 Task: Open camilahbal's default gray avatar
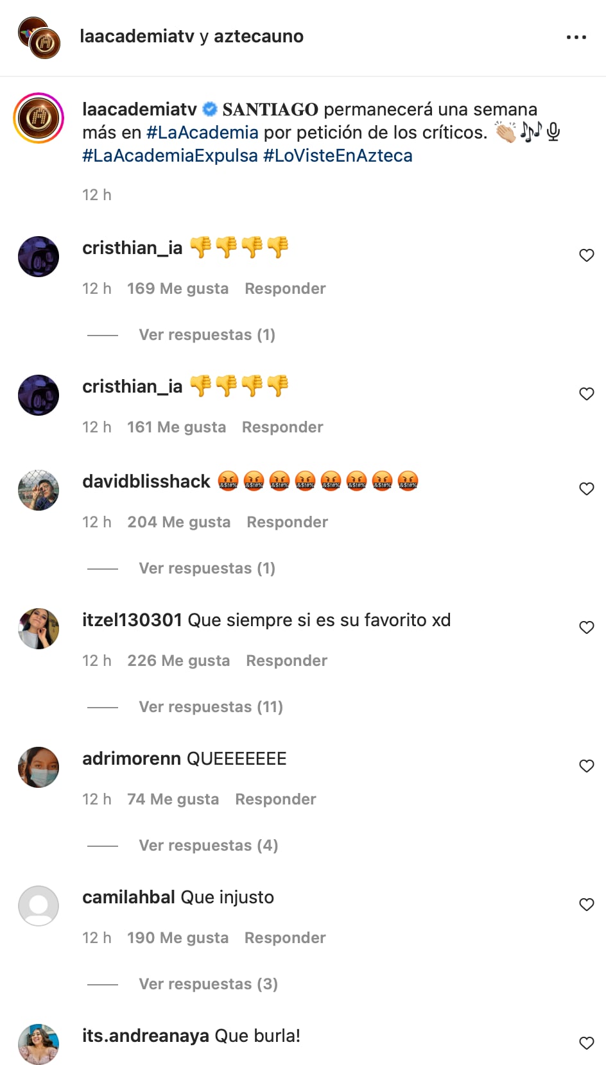click(x=39, y=906)
